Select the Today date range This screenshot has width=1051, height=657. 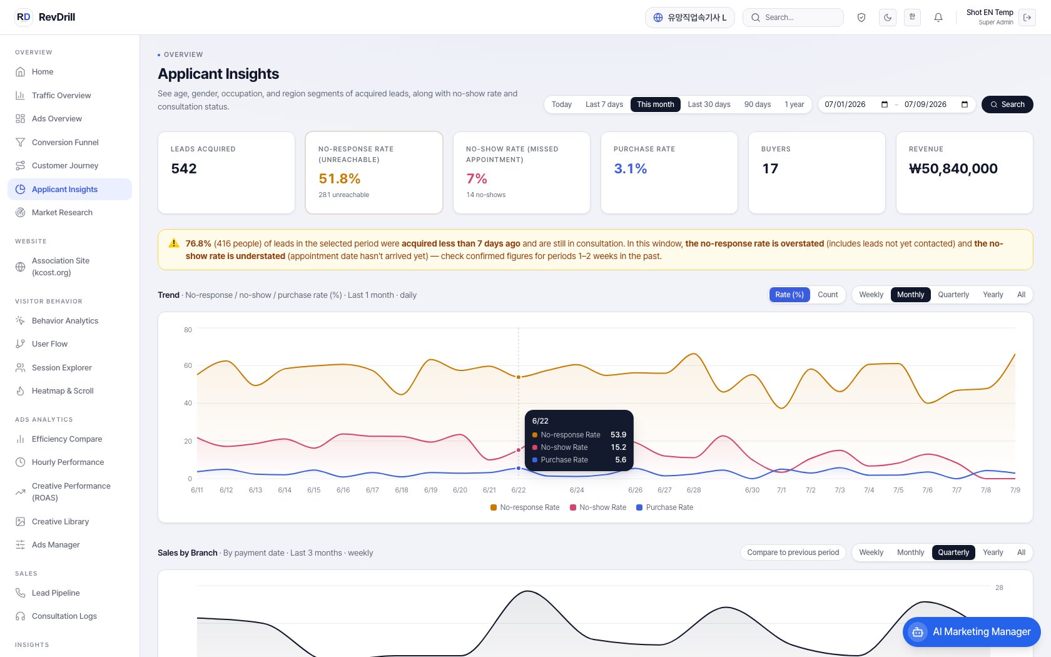[x=562, y=104]
